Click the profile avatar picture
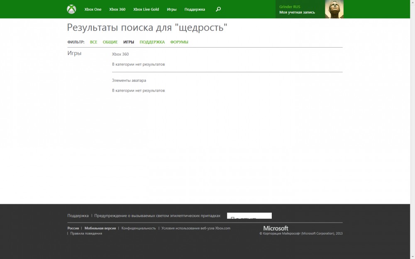This screenshot has height=259, width=415. [334, 9]
